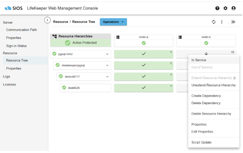Toggle the switch in the top toolbar
The height and width of the screenshot is (153, 243).
(x=231, y=22)
